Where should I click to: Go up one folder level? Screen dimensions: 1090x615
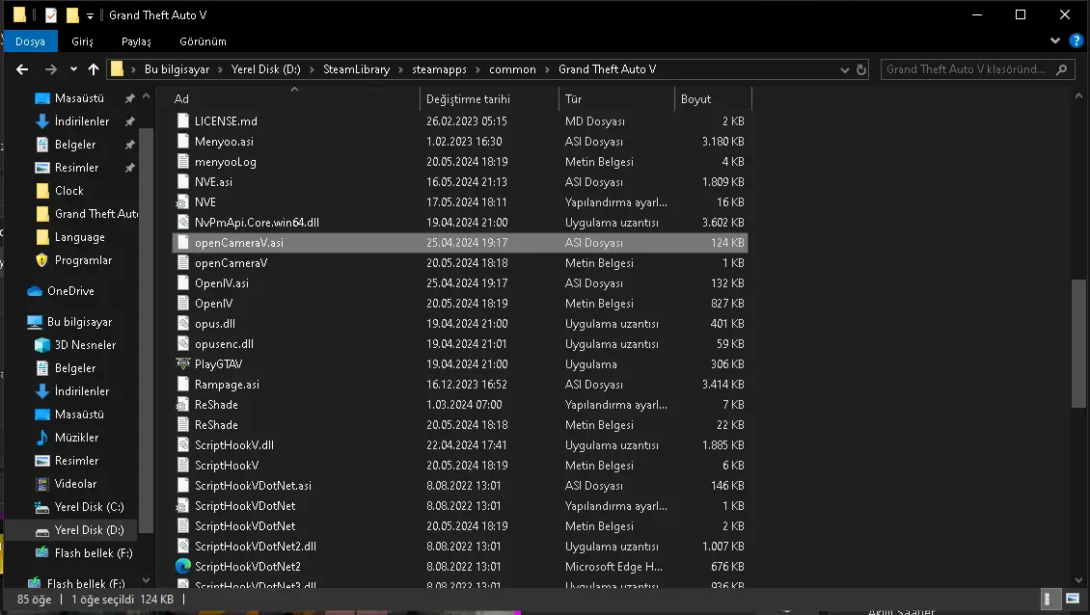(x=94, y=69)
